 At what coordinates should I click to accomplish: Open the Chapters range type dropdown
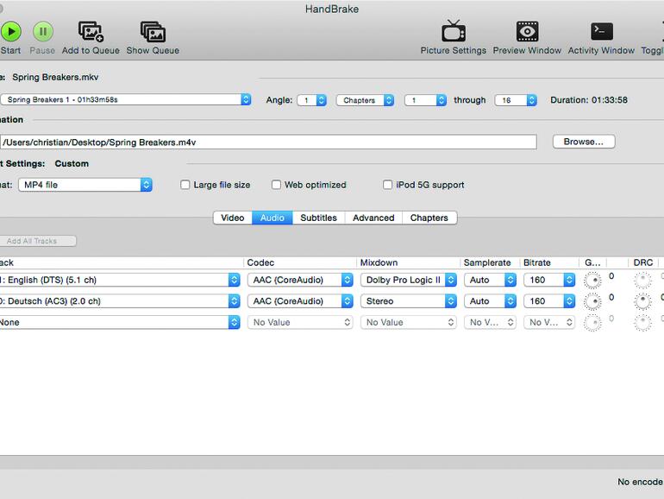(365, 100)
